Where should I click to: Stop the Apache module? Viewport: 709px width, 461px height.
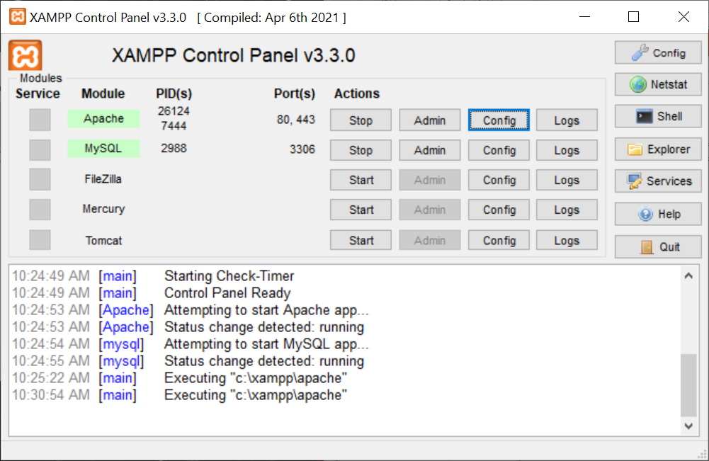361,120
